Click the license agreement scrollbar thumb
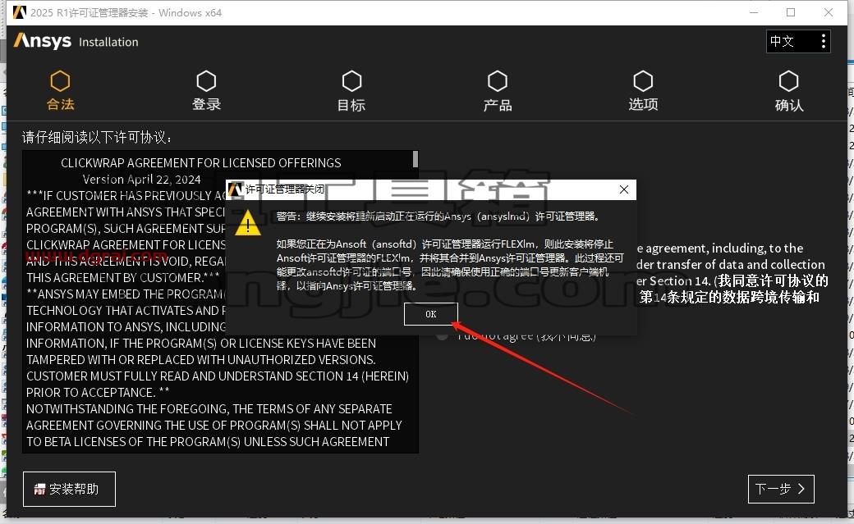854x524 pixels. (x=416, y=159)
